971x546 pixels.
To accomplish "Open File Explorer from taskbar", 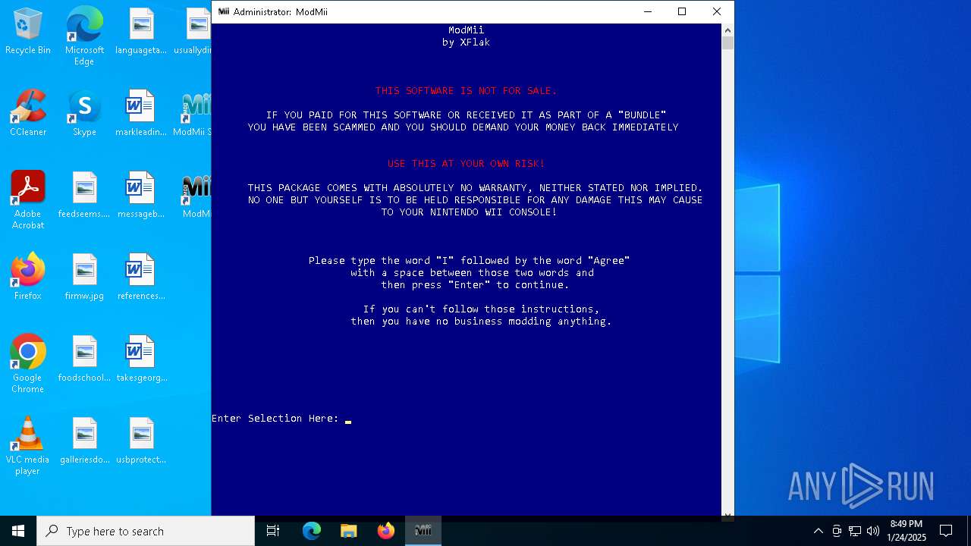I will [x=349, y=531].
